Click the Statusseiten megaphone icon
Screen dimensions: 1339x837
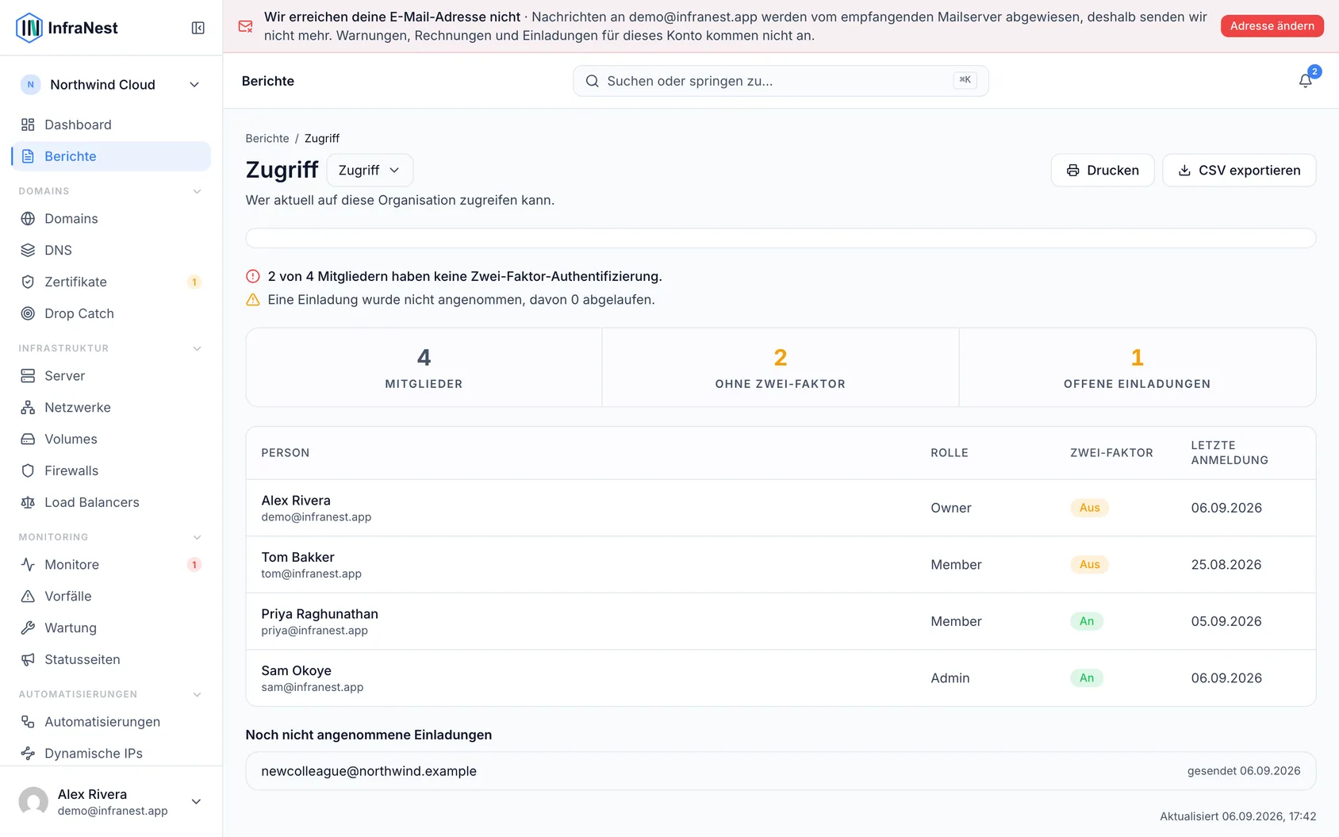28,659
